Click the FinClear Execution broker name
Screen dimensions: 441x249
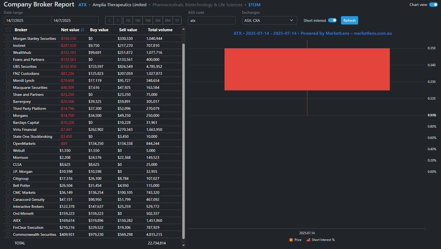28,227
